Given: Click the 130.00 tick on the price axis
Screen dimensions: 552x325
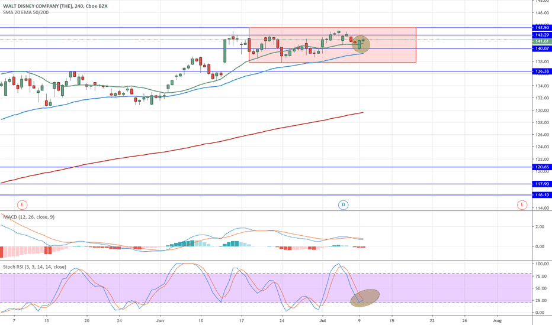Looking at the screenshot, I should (542, 110).
